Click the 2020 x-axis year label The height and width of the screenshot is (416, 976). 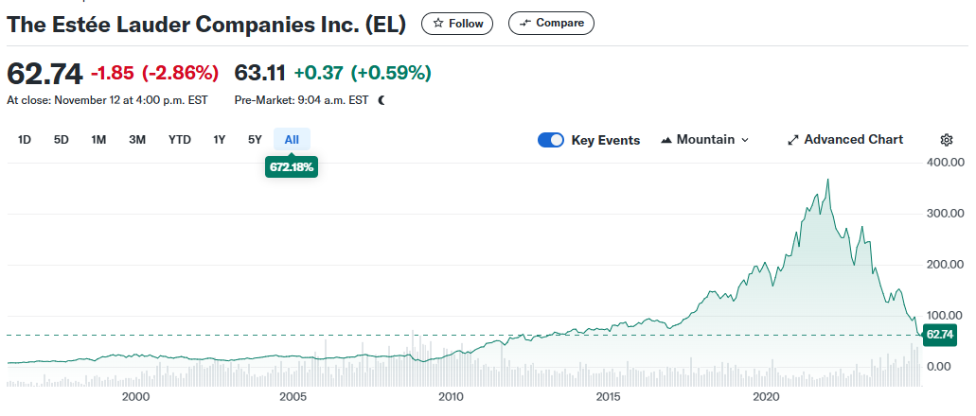(765, 397)
